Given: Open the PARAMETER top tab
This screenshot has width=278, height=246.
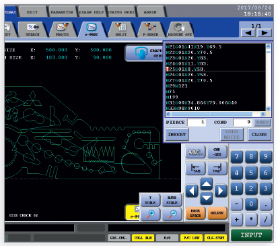Looking at the screenshot, I should pyautogui.click(x=62, y=11).
